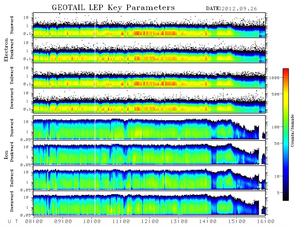The image size is (294, 226).
Task: Click inside the Electron Dawnward spectrogram panel
Action: [149, 101]
